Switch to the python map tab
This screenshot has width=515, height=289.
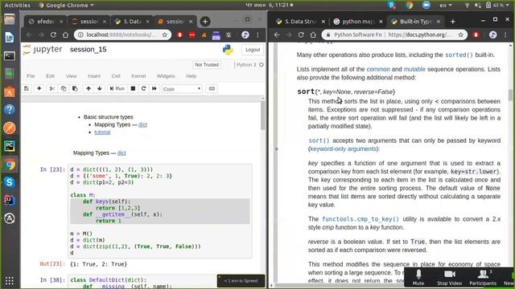pos(357,22)
